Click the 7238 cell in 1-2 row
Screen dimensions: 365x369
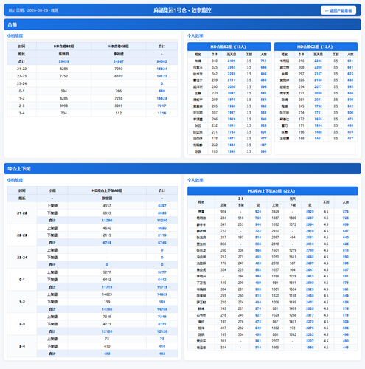point(119,98)
